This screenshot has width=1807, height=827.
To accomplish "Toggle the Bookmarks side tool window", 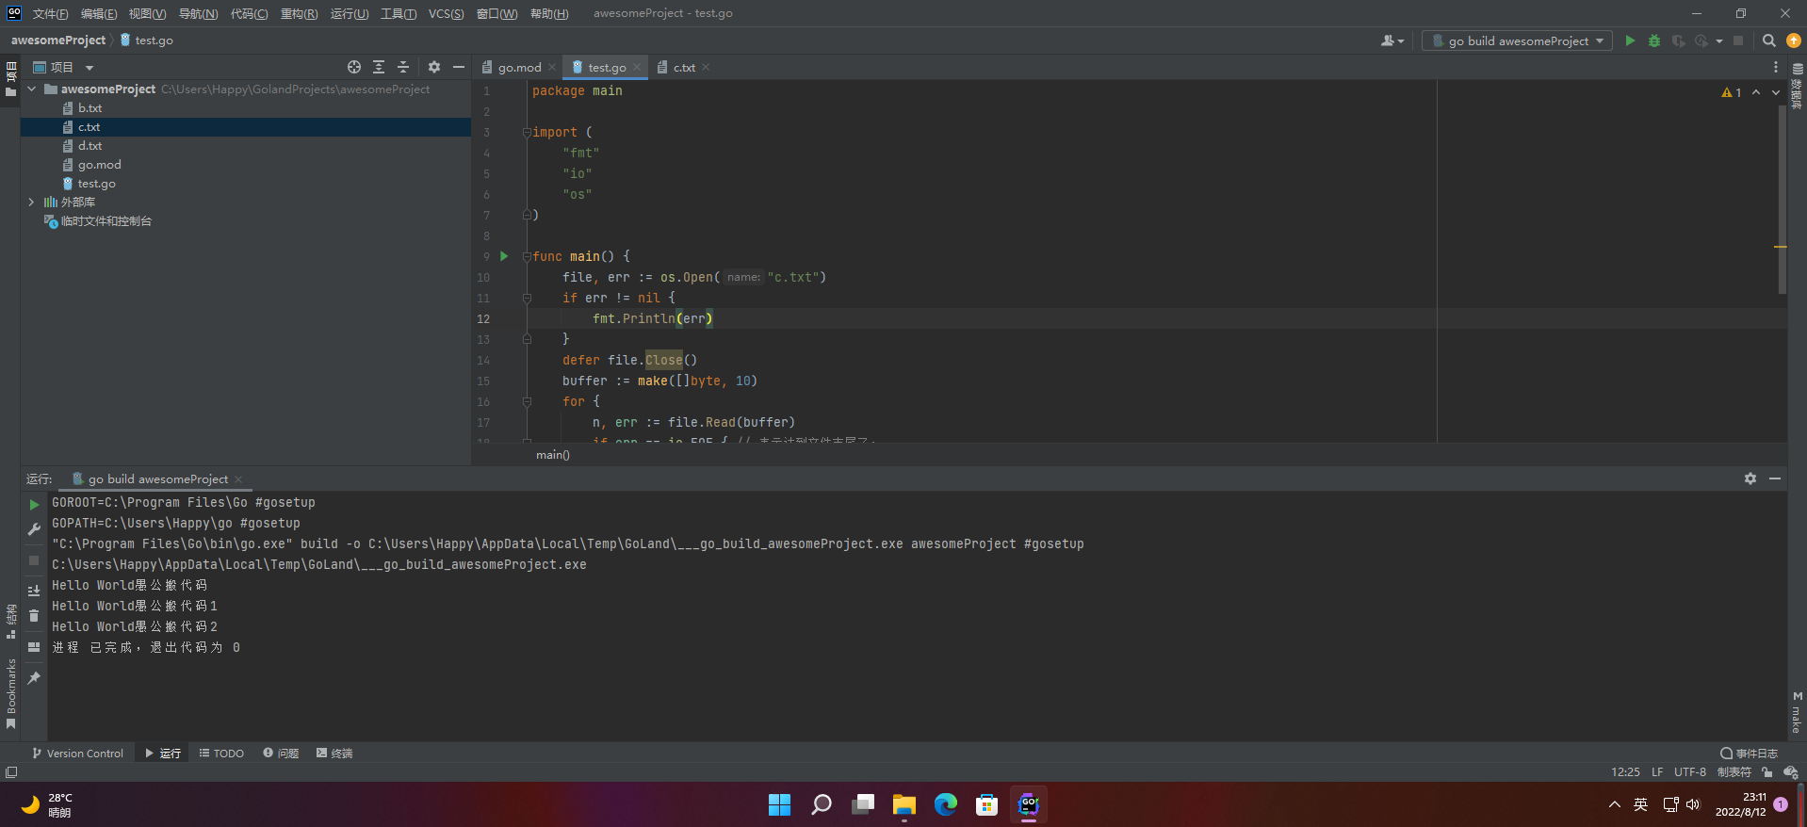I will tap(11, 692).
